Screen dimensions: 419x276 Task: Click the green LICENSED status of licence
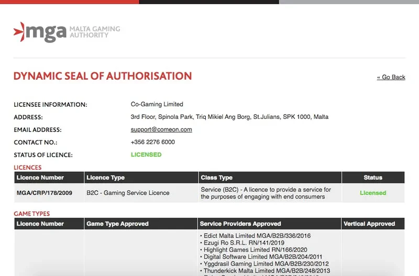click(146, 154)
